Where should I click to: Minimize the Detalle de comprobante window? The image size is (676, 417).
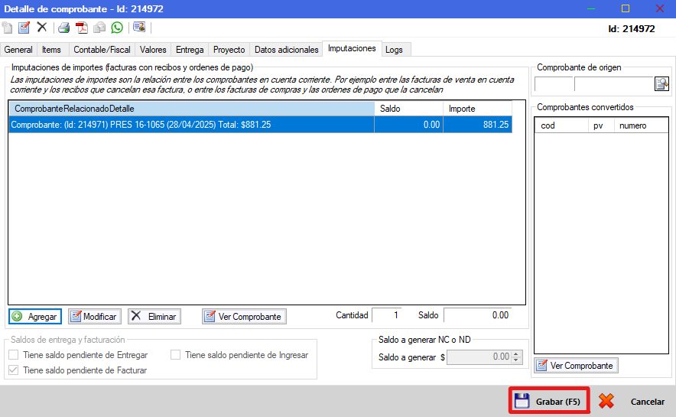point(591,8)
